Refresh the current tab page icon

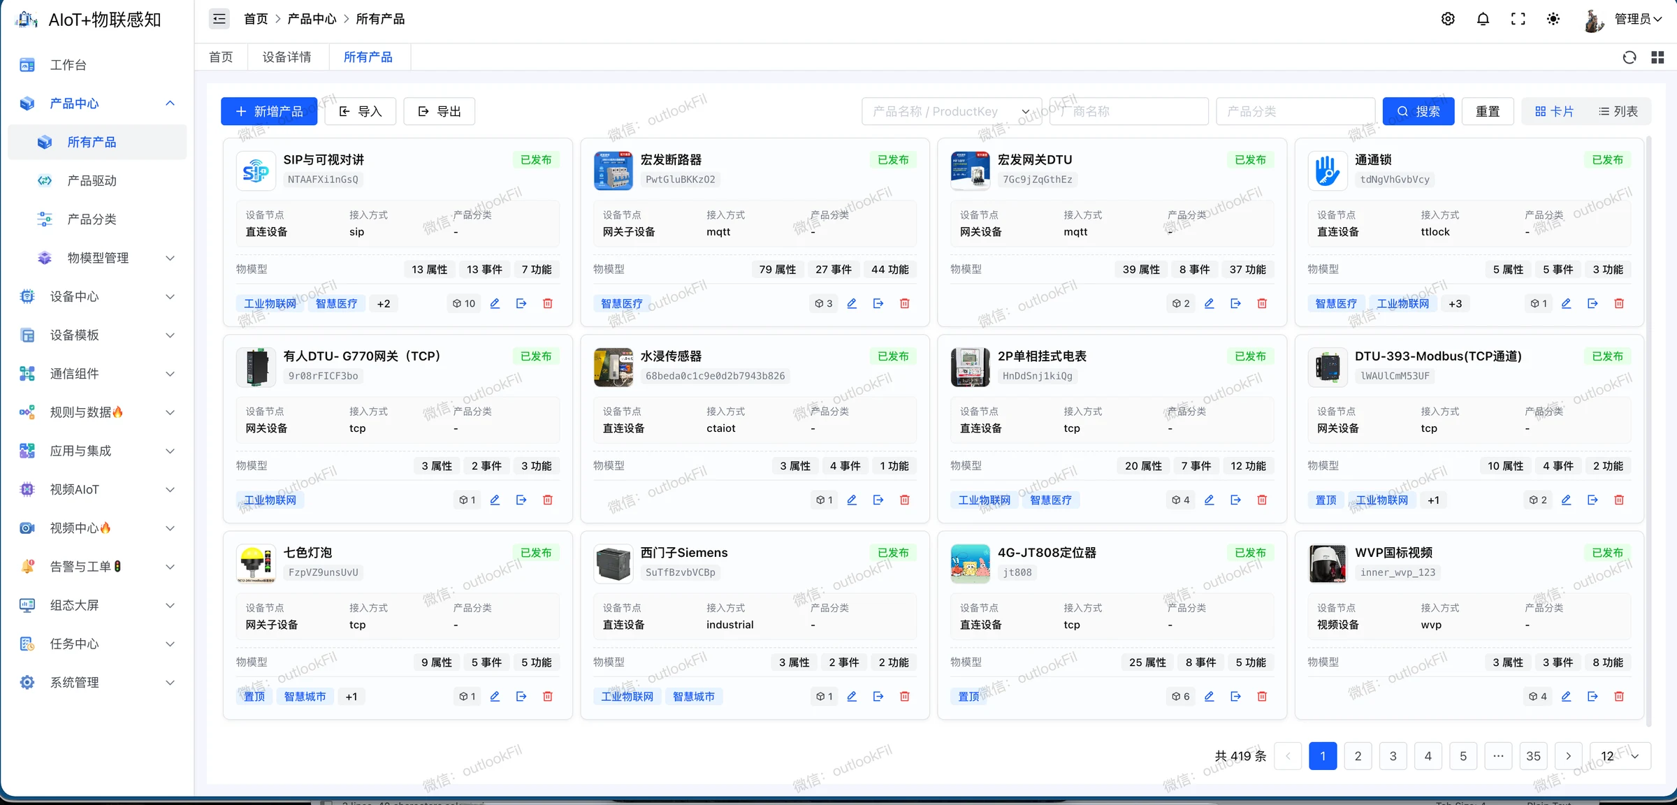1629,57
